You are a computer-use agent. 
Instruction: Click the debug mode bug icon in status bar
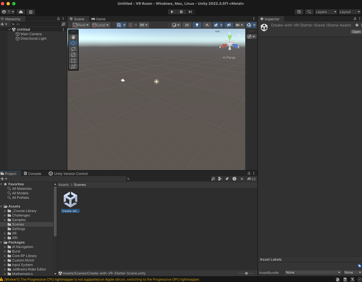[337, 279]
